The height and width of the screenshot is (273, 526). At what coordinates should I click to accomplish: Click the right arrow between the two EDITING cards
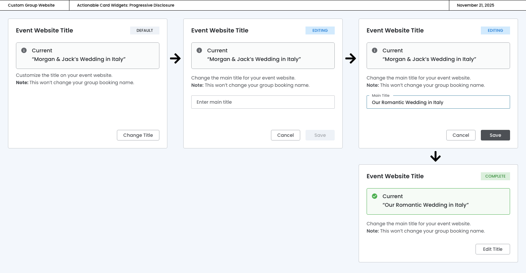pyautogui.click(x=351, y=59)
